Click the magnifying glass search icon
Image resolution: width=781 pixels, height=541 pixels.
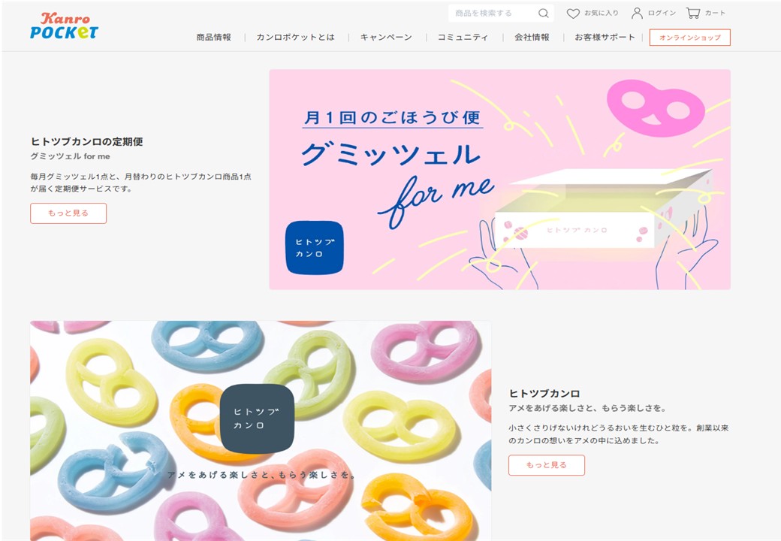coord(544,14)
